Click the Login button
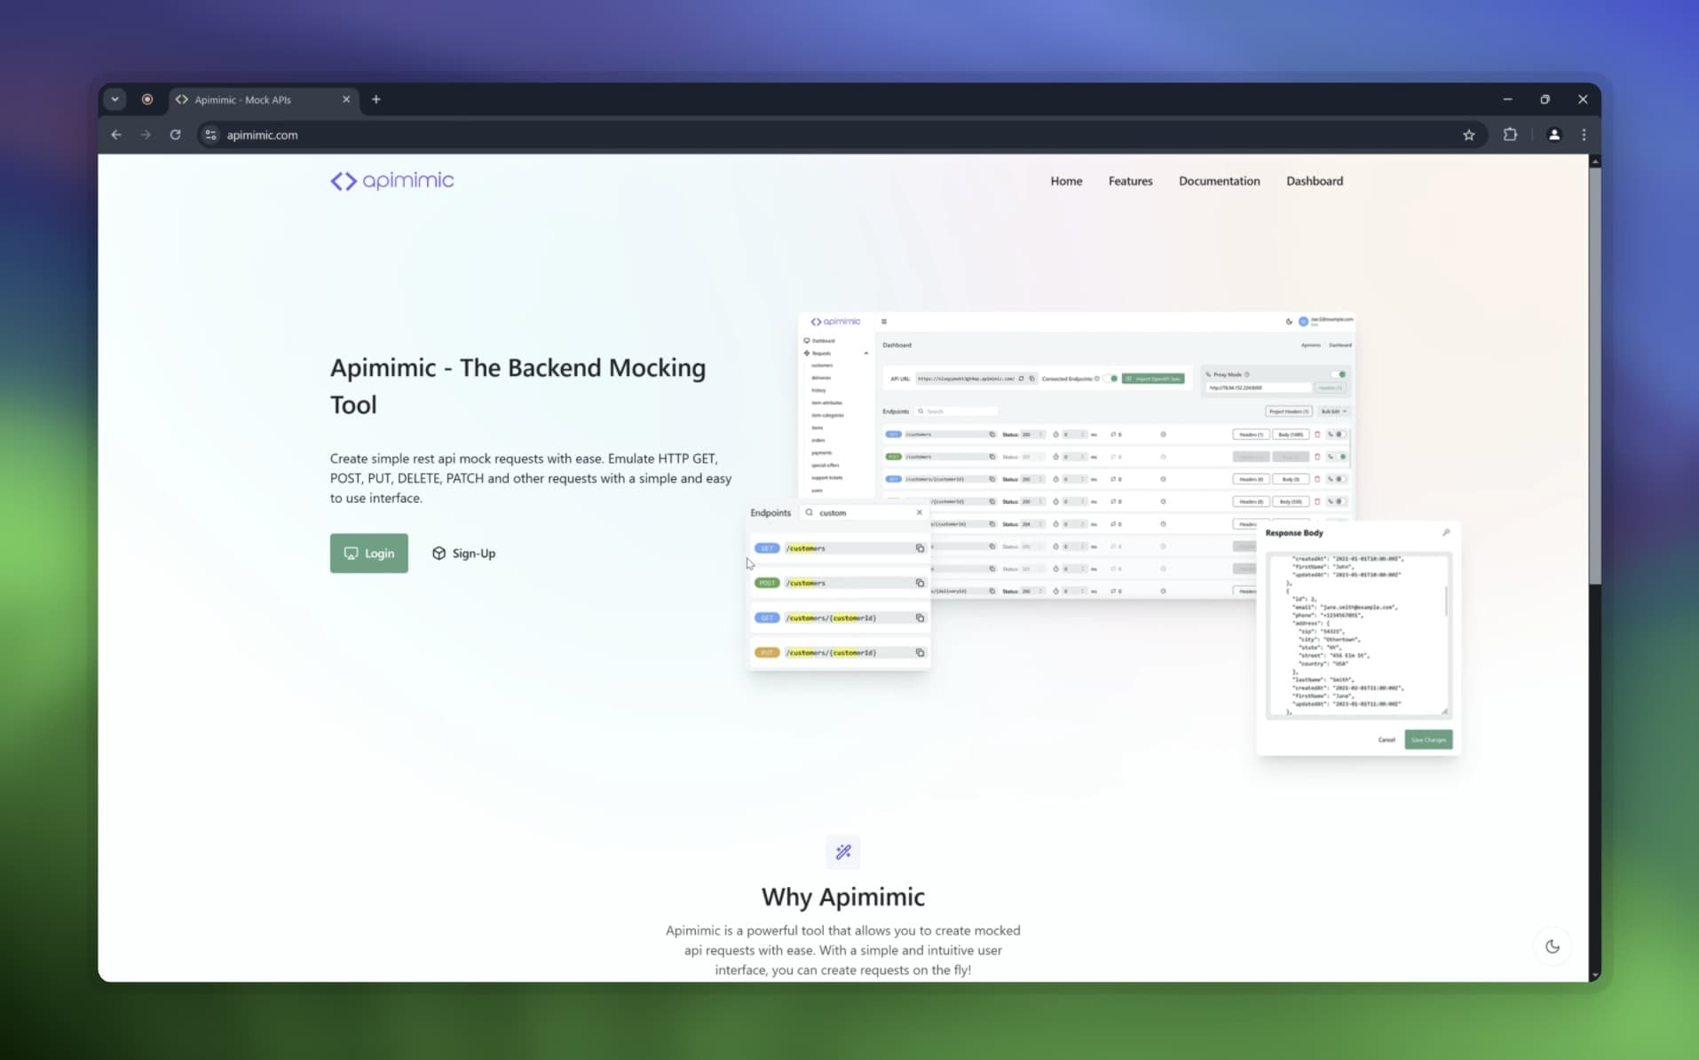Viewport: 1699px width, 1060px height. coord(368,553)
